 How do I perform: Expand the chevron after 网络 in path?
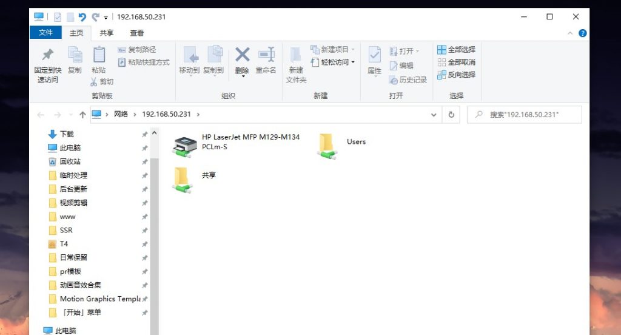135,115
